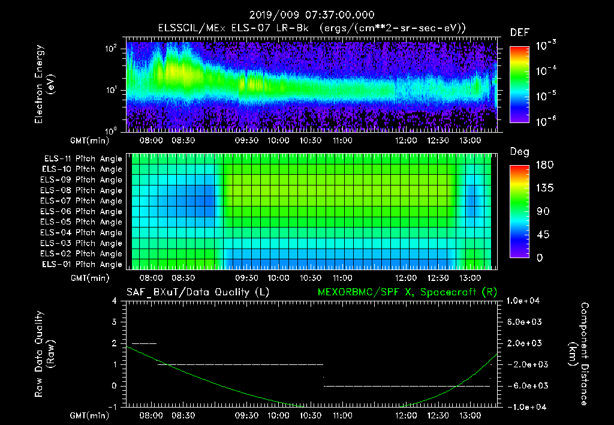The width and height of the screenshot is (614, 425).
Task: Click the 09:30 tick under the energy spectrogram
Action: 246,140
